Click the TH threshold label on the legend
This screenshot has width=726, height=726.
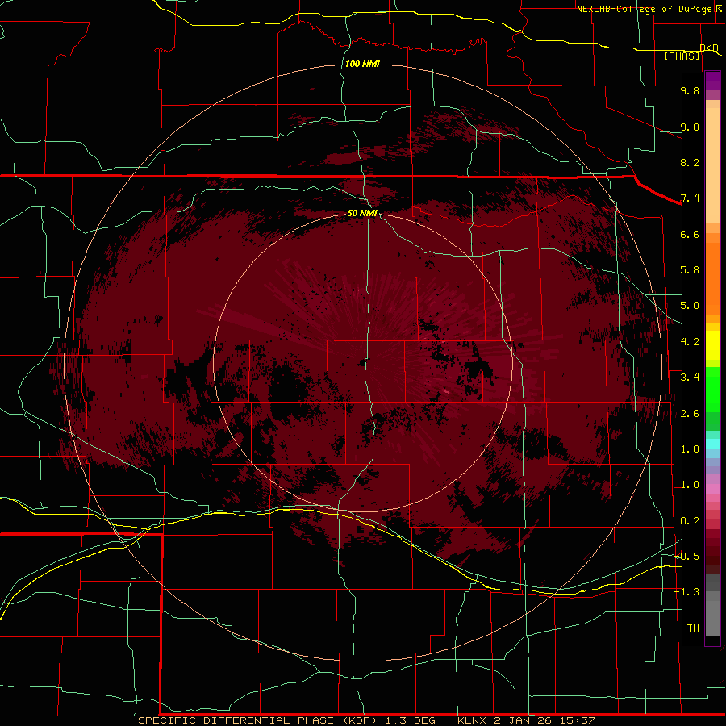[693, 628]
